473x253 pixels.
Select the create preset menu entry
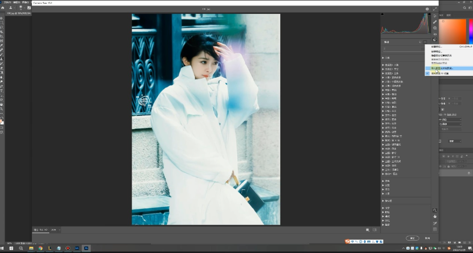[437, 46]
